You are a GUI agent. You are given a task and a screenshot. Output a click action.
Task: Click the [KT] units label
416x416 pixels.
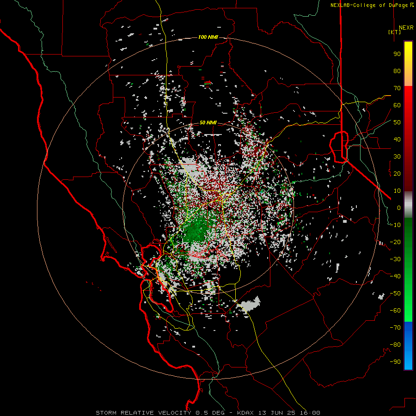394,32
